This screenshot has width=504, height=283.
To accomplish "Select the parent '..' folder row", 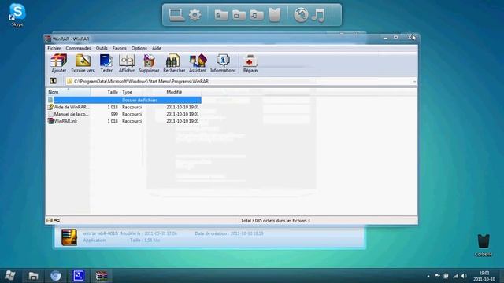I will pyautogui.click(x=124, y=100).
